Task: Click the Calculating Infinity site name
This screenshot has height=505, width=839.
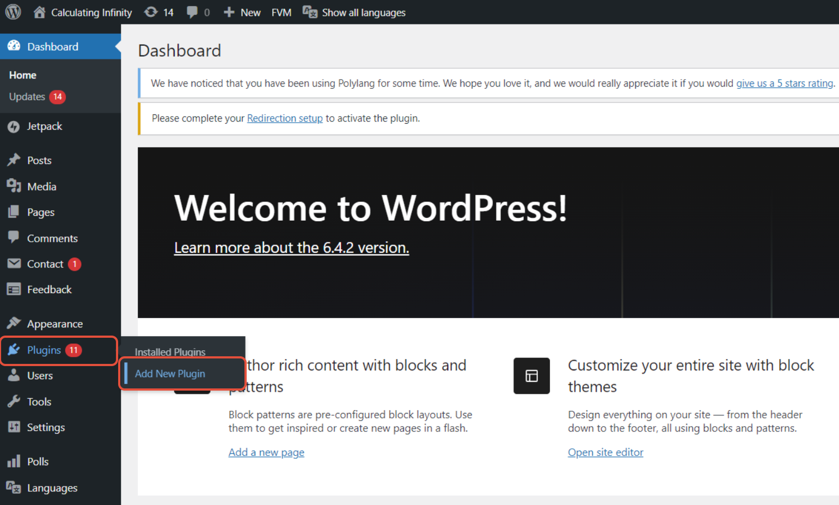Action: tap(91, 13)
